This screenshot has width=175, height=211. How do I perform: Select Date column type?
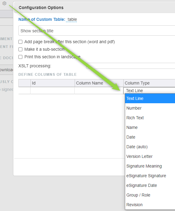150,137
